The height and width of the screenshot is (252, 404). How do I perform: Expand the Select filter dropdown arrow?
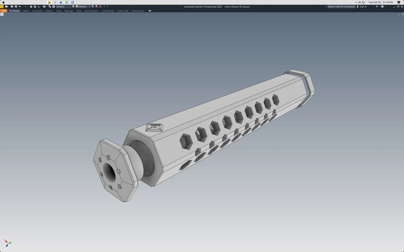coord(47,7)
